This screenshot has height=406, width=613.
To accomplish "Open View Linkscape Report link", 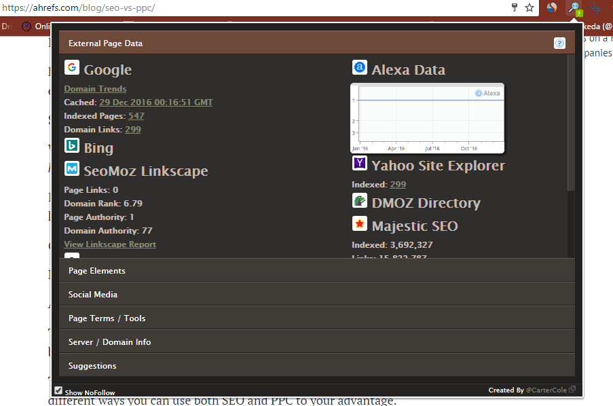I will (110, 244).
